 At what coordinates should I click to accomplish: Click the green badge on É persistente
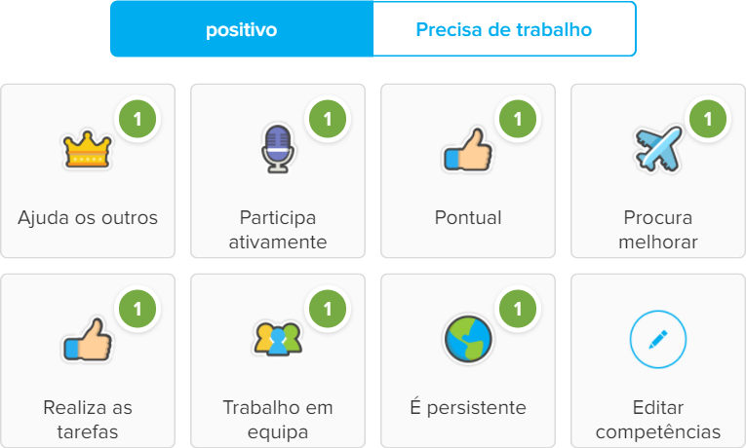click(518, 309)
